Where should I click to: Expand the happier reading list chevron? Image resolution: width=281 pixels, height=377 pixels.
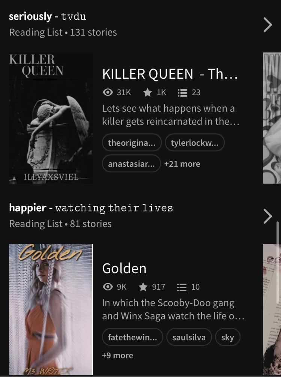click(268, 216)
